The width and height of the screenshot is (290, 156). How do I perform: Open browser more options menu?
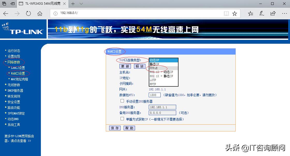click(284, 13)
